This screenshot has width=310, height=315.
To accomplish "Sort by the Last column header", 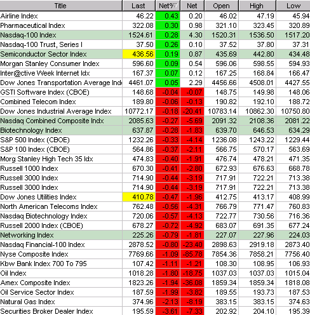I will click(x=138, y=6).
